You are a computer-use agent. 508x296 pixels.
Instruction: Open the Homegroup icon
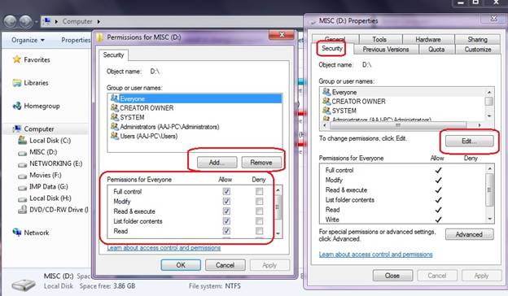click(x=17, y=106)
